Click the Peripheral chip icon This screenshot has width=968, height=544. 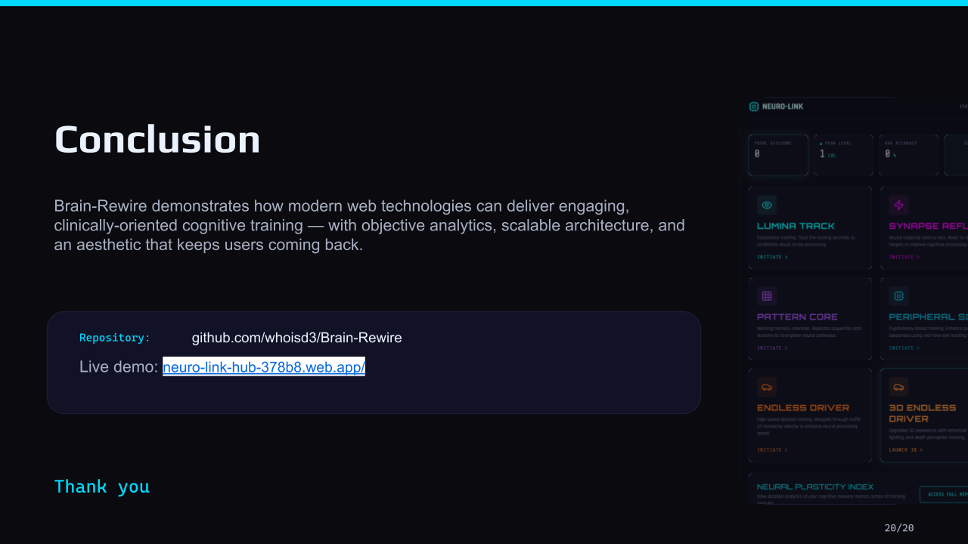click(x=898, y=295)
